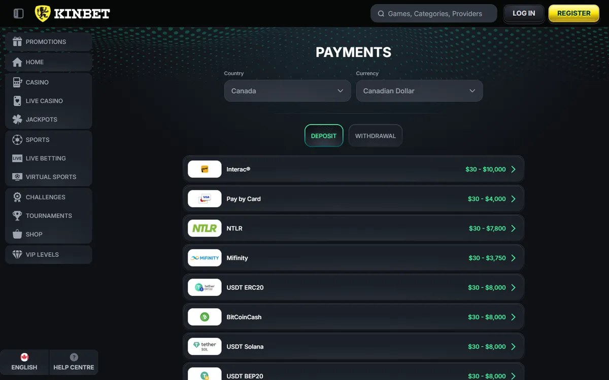This screenshot has height=380, width=609.
Task: Click the USDT Solana name text
Action: 245,347
